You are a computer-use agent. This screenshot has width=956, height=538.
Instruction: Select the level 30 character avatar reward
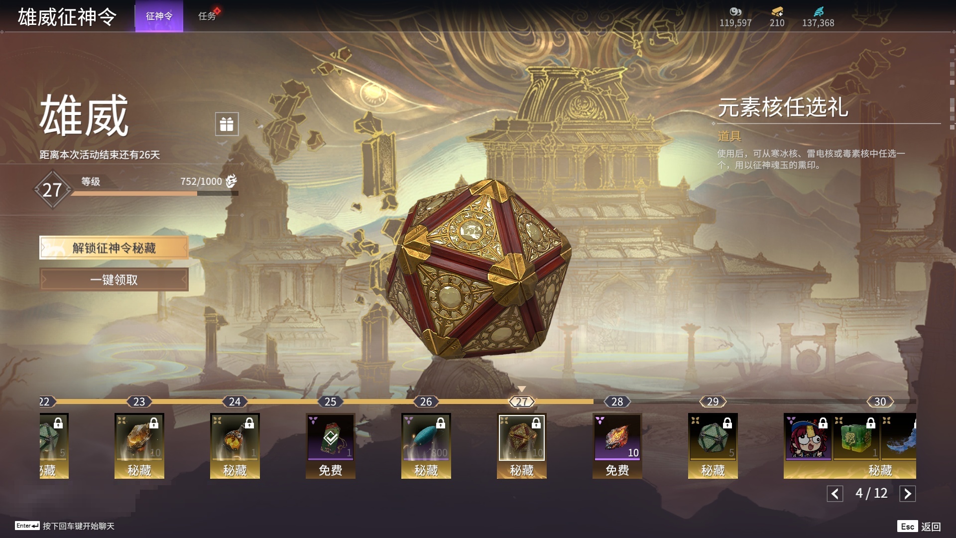tap(808, 437)
